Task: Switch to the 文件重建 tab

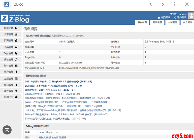Action: pos(172,22)
